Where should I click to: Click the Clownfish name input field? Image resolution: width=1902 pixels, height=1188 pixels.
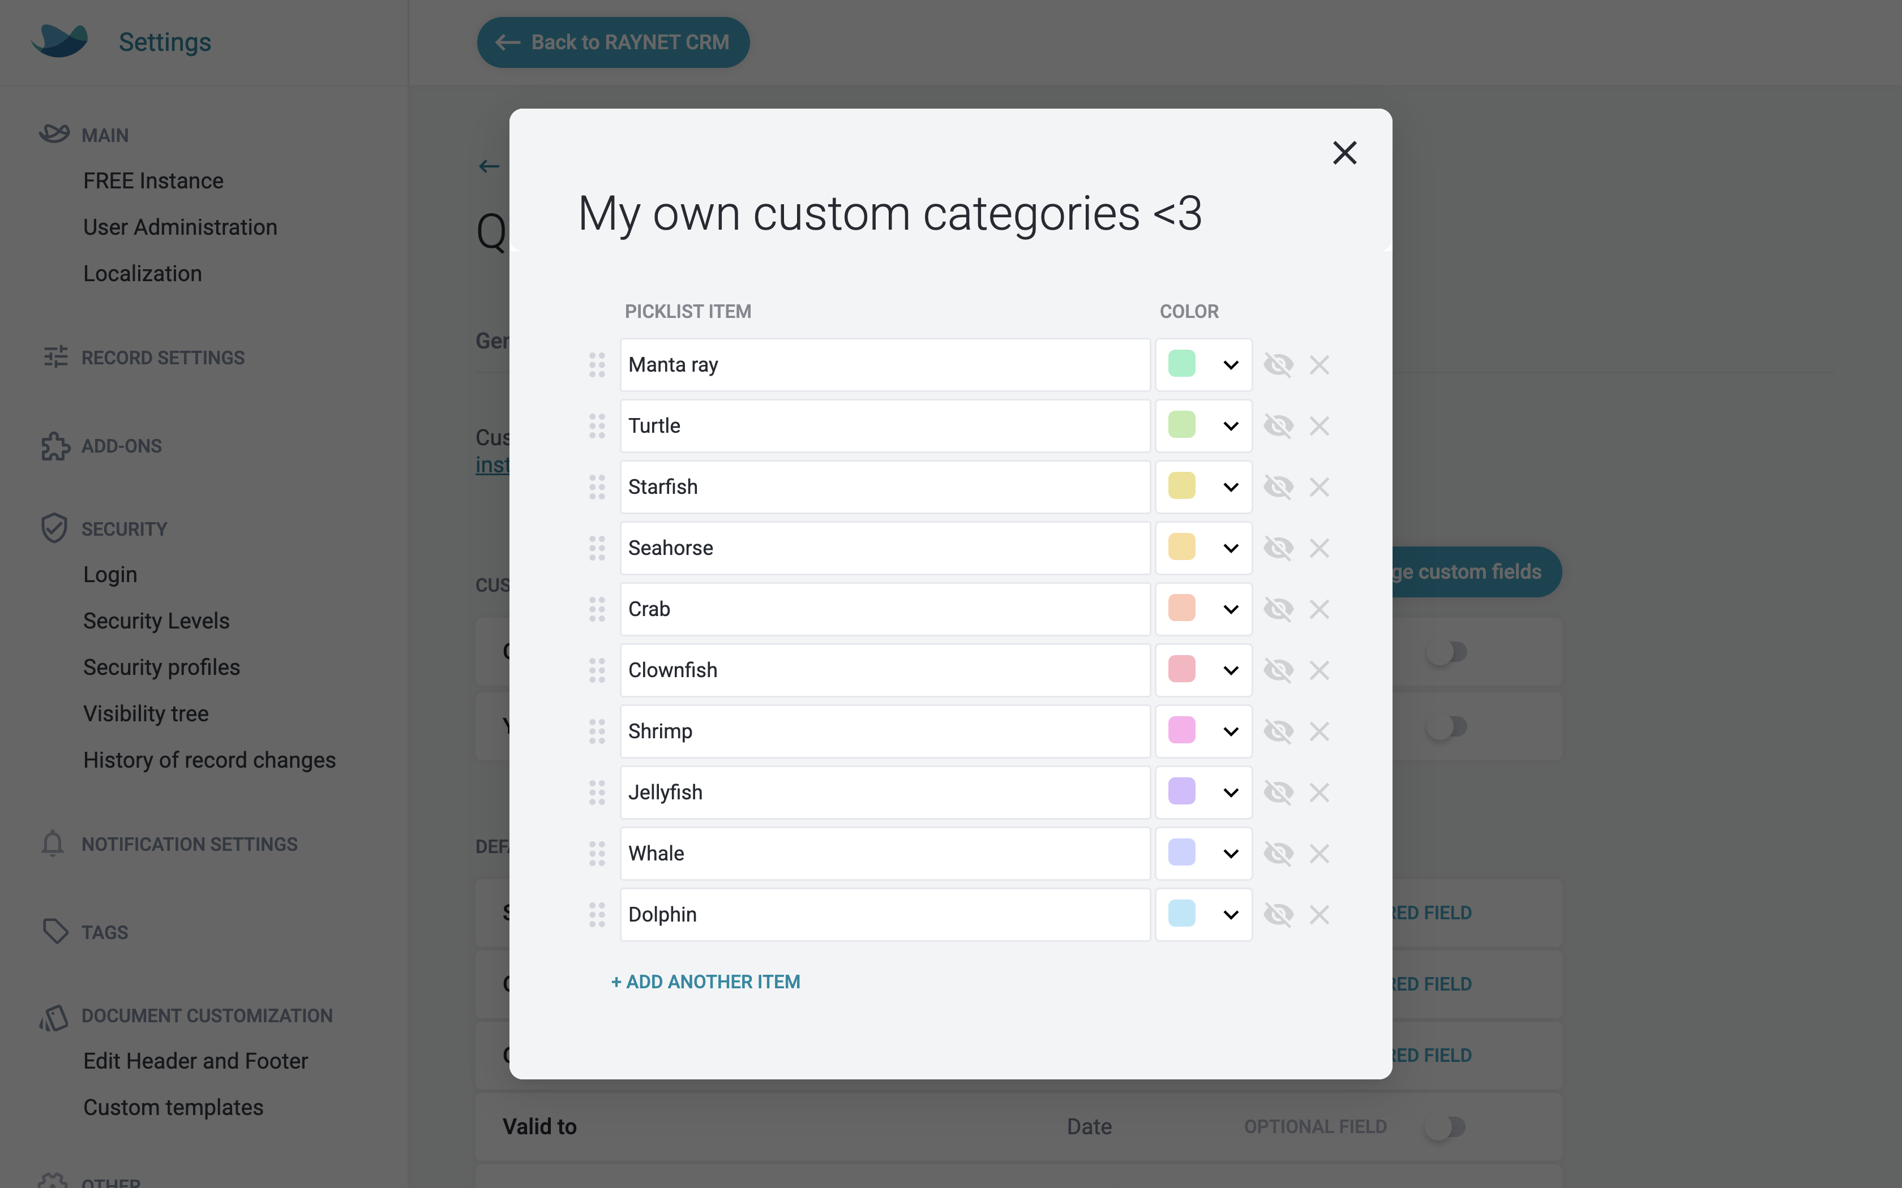pos(883,669)
